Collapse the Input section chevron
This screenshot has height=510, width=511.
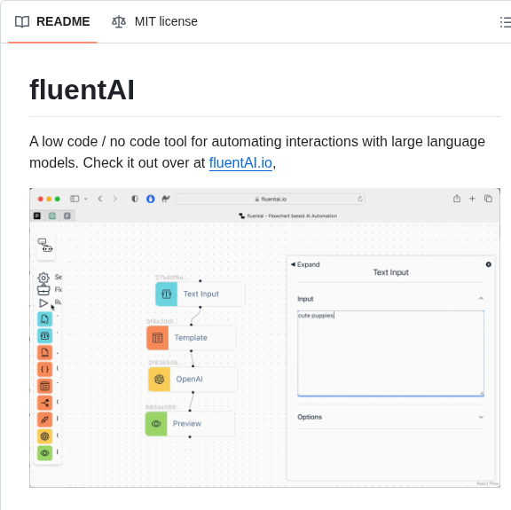tap(481, 299)
